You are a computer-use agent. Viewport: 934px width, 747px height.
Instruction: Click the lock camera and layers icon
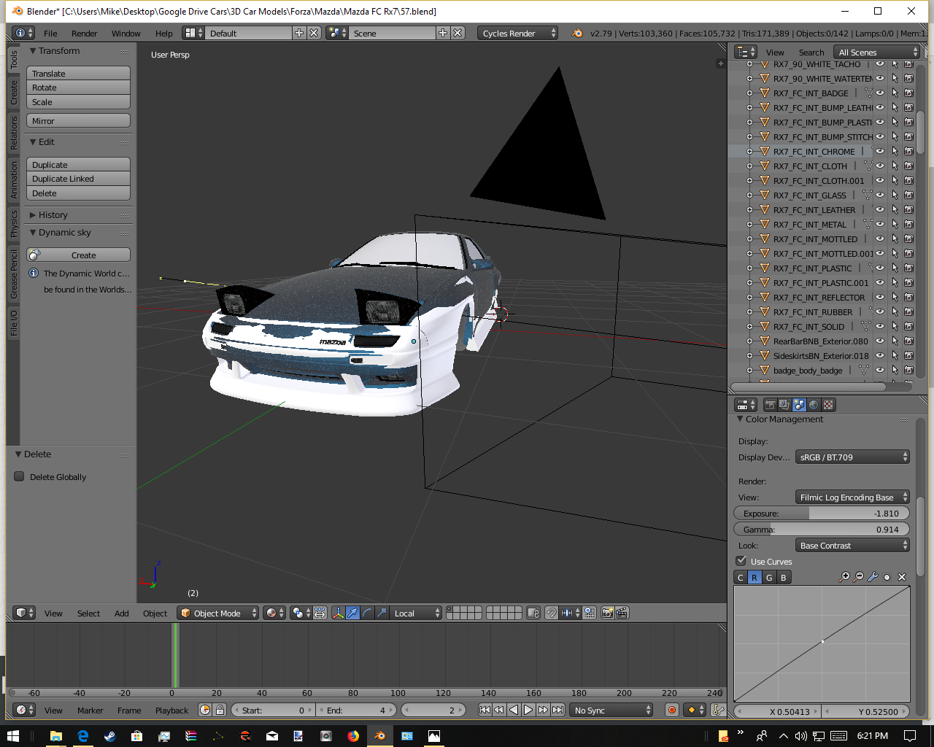[533, 613]
